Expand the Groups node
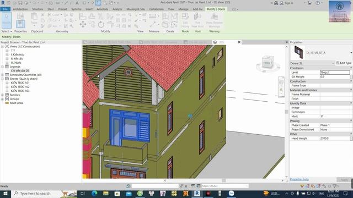Screen dimensions: 353x198 tap(2, 99)
